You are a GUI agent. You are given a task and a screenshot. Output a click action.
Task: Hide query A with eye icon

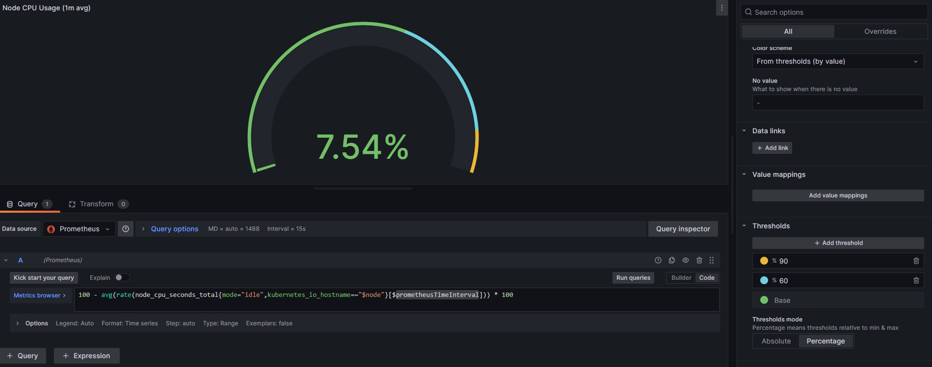point(686,260)
